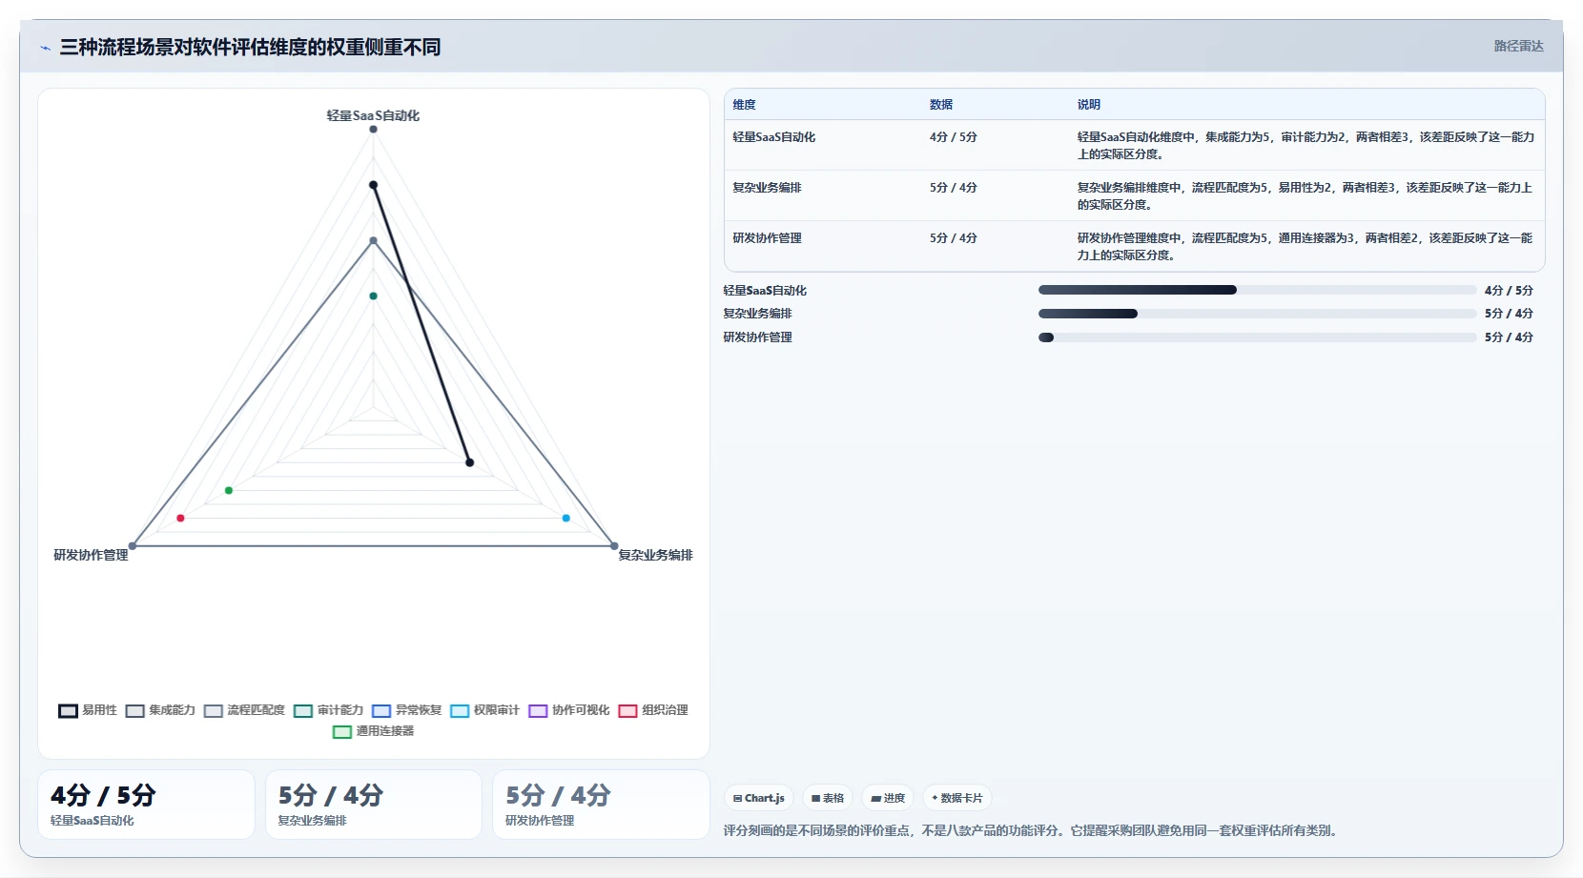The height and width of the screenshot is (878, 1583).
Task: Toggle the 通用连接器 legend series
Action: 374,731
